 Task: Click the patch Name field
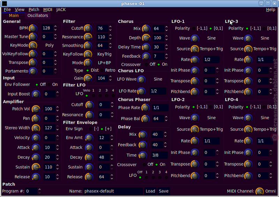(113, 191)
